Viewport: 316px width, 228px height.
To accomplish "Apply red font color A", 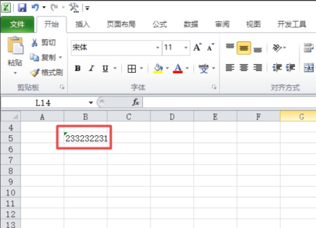I will 178,69.
